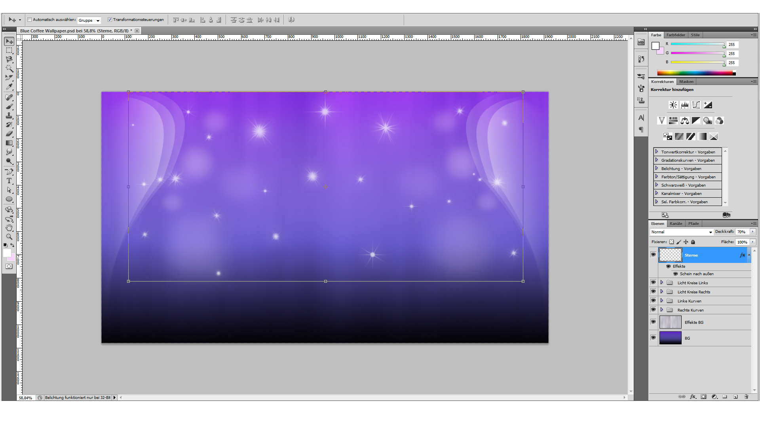
Task: Expand Tonwertkorrektur - Vorgaben presets
Action: click(x=657, y=152)
